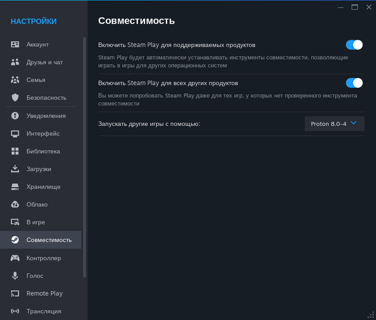This screenshot has width=376, height=320.
Task: Disable Steam Play для поддерживаемых продуктов
Action: coord(354,45)
